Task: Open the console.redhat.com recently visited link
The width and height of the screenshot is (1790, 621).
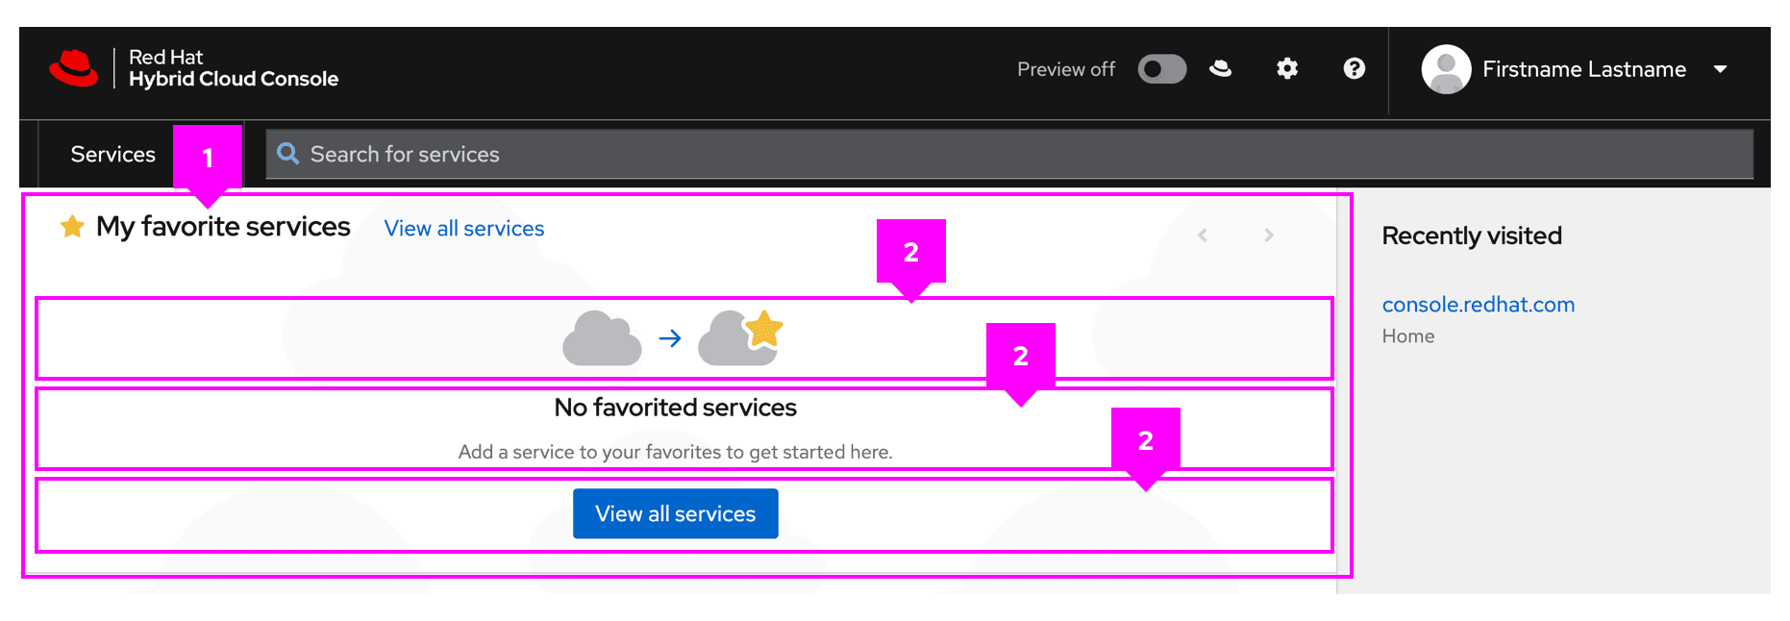Action: tap(1479, 304)
